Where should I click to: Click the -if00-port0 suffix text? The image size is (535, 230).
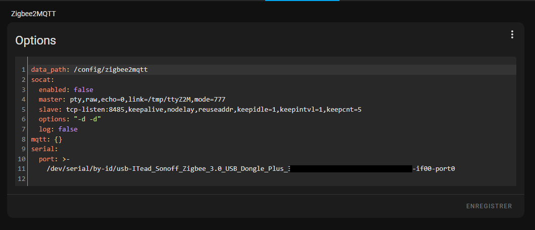[x=434, y=169]
